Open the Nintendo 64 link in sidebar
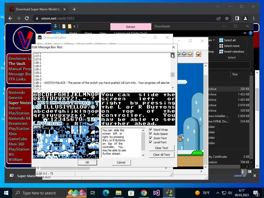Screen dimensions: 264x198 coord(19,118)
